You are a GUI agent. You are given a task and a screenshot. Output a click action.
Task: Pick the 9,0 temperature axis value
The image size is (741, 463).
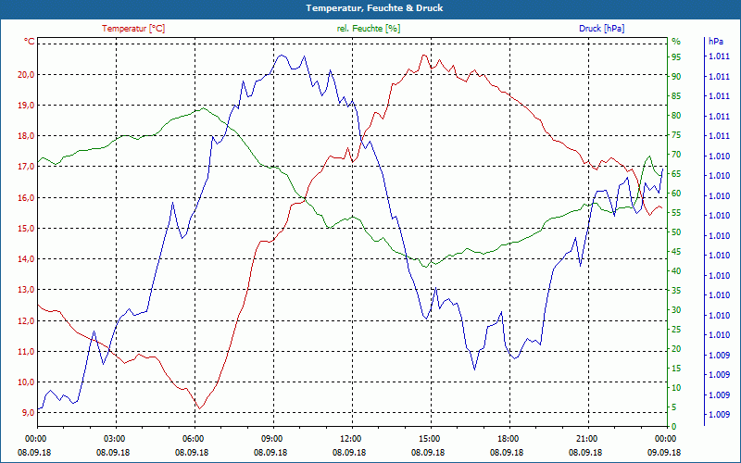pyautogui.click(x=28, y=413)
